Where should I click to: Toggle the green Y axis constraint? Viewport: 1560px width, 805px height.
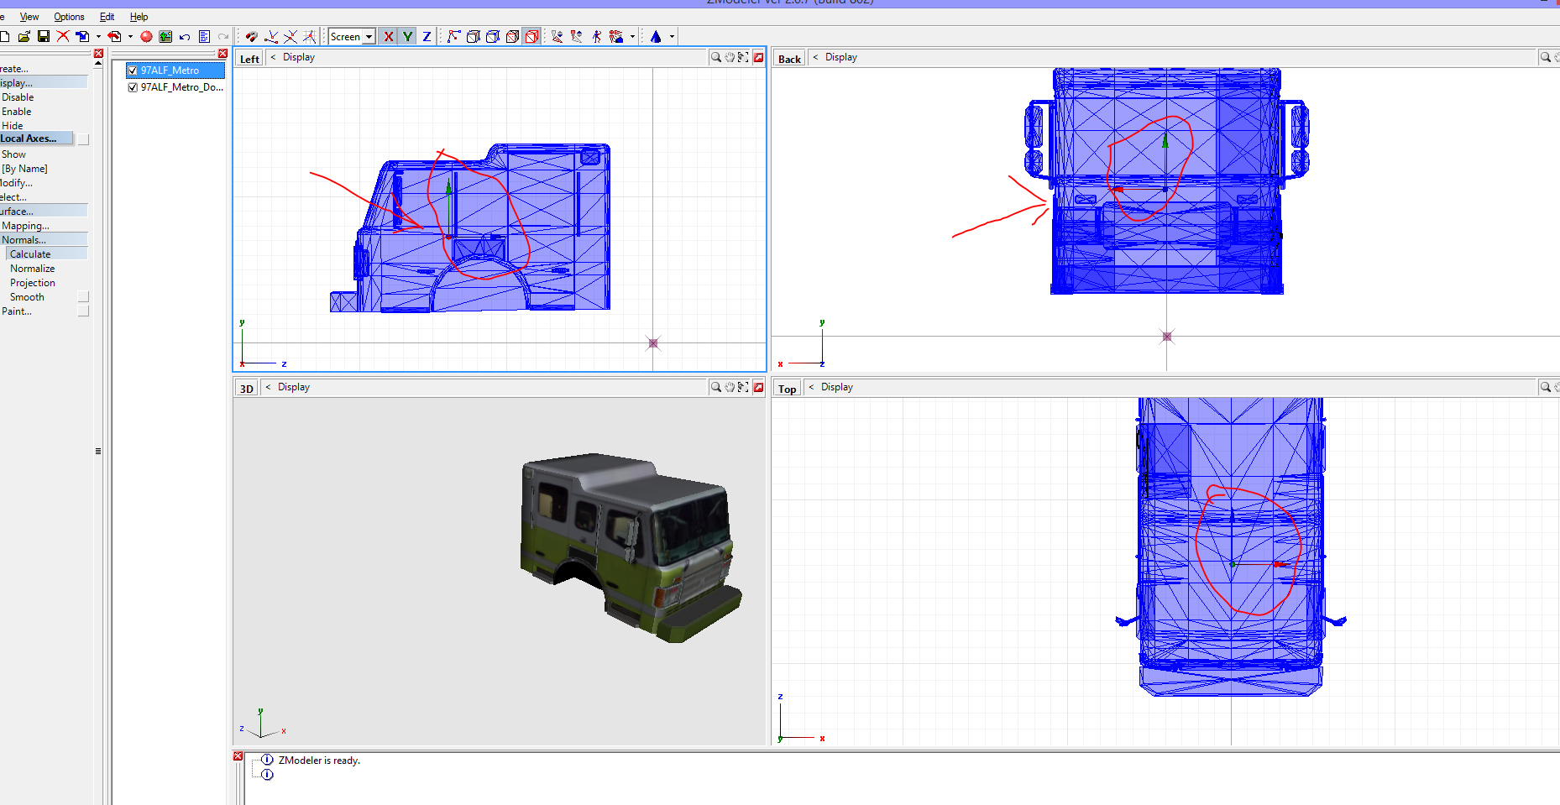click(x=407, y=36)
